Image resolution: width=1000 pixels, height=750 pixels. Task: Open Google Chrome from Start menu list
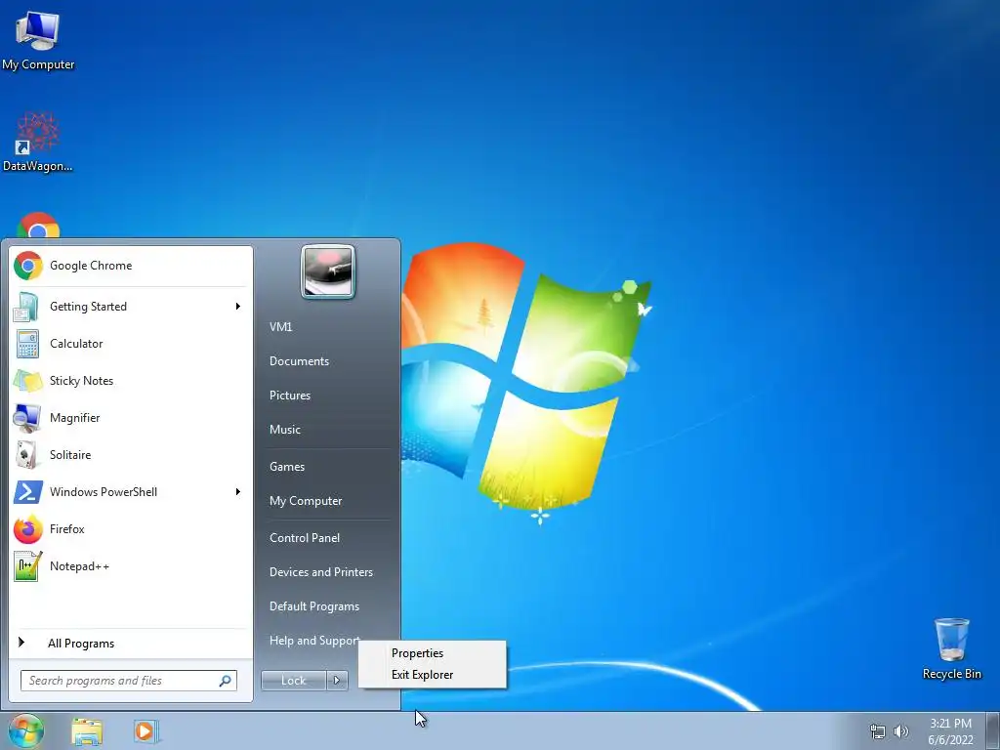130,266
